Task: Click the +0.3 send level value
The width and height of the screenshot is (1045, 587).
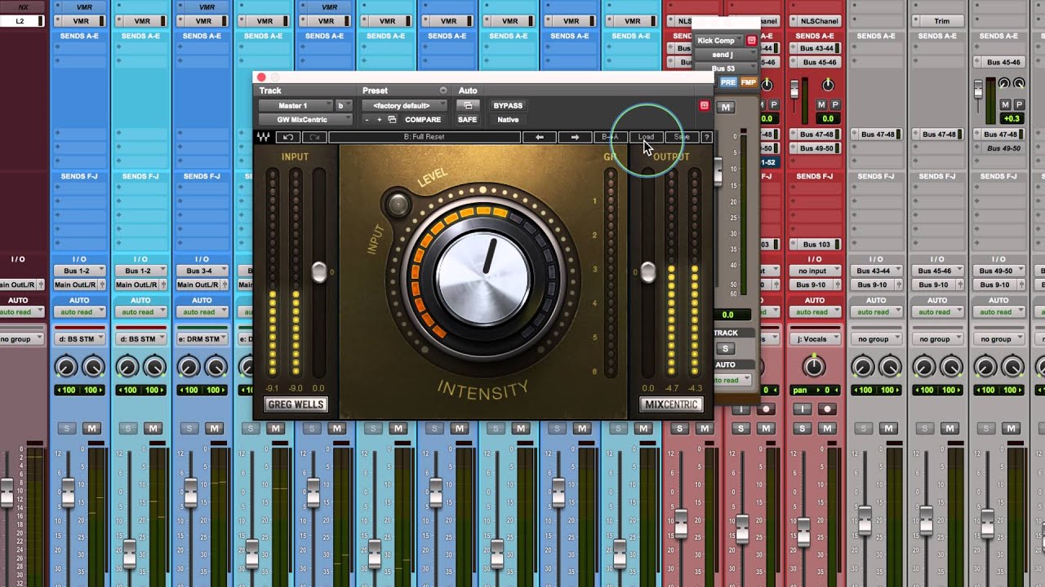Action: point(1012,119)
